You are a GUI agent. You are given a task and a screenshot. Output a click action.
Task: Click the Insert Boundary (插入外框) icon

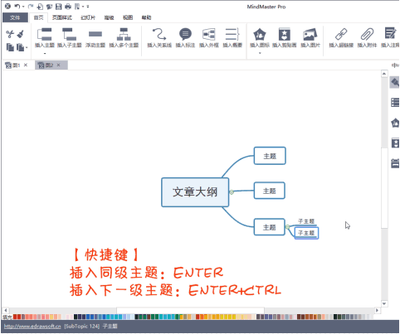tap(209, 34)
